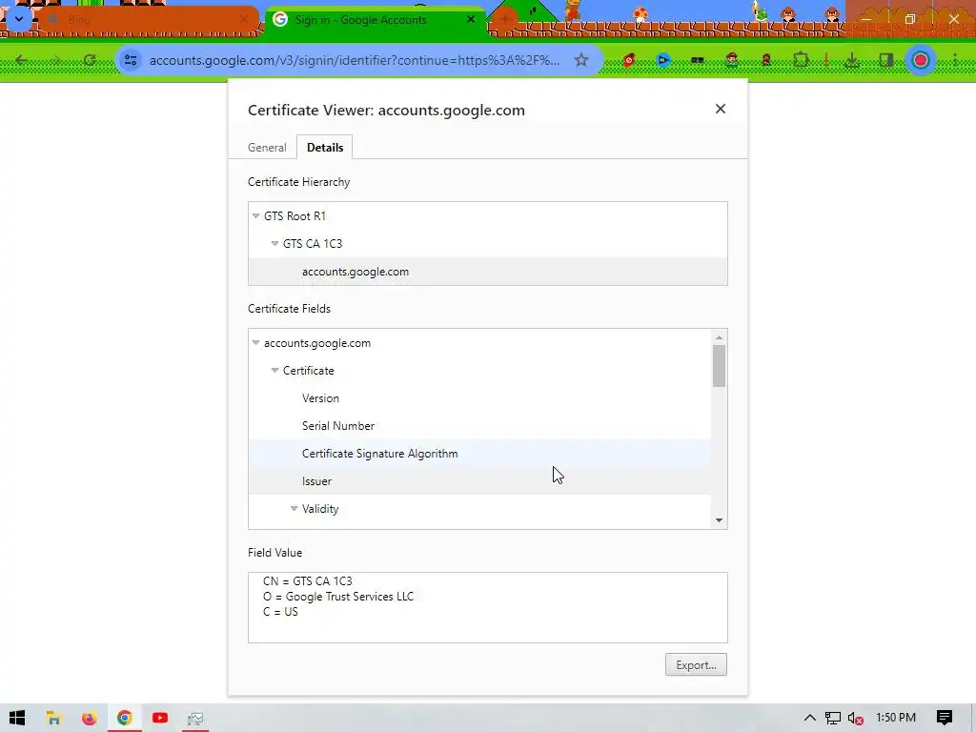
Task: Collapse the GTS CA 1C3 hierarchy node
Action: pyautogui.click(x=274, y=243)
